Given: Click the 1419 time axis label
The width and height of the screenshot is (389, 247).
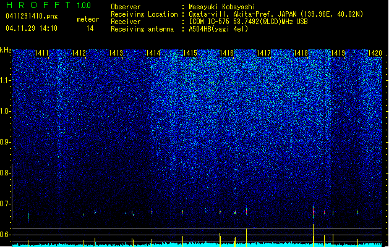Looking at the screenshot, I should coord(338,53).
